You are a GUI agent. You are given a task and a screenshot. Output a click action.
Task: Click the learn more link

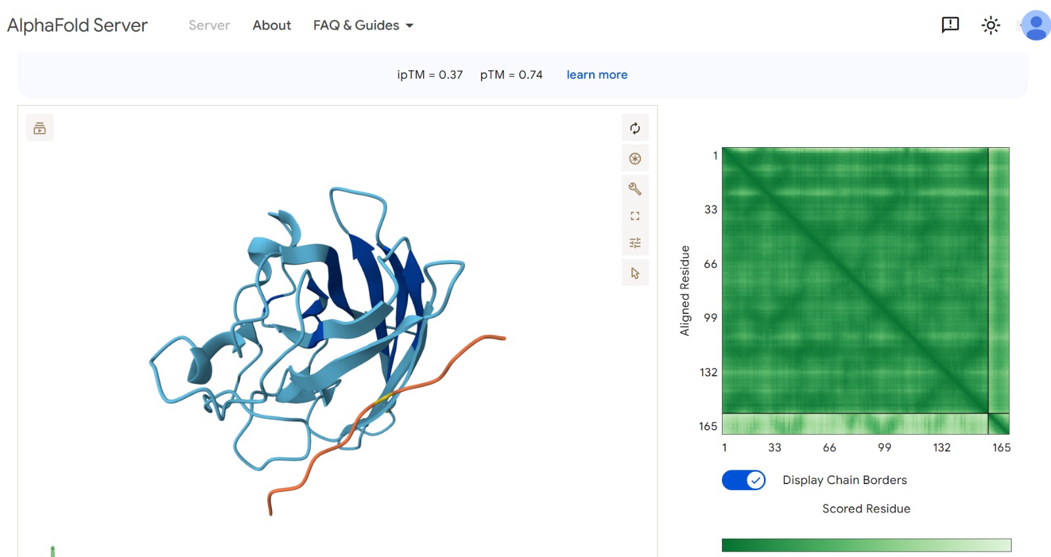coord(596,75)
